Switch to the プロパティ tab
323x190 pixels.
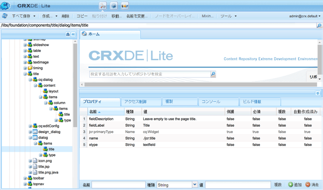click(x=100, y=102)
